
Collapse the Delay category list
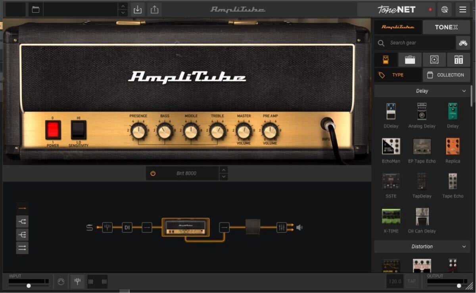point(463,91)
